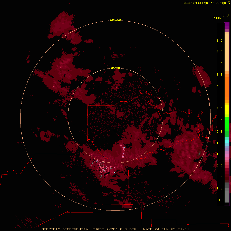Click the 5.0 value on color scale
Viewport: 231px width, 231px height.
[219, 97]
